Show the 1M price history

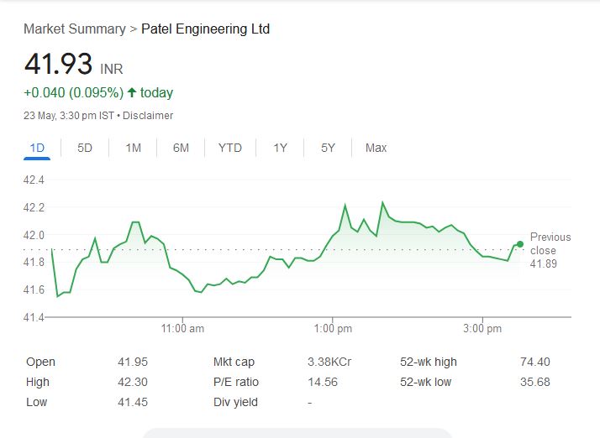point(133,148)
